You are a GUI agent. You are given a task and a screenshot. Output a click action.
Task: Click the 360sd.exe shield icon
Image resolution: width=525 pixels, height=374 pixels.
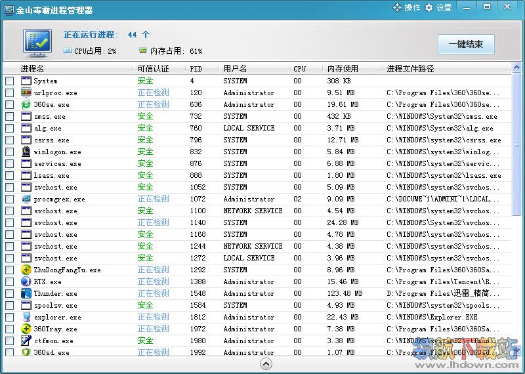click(26, 352)
